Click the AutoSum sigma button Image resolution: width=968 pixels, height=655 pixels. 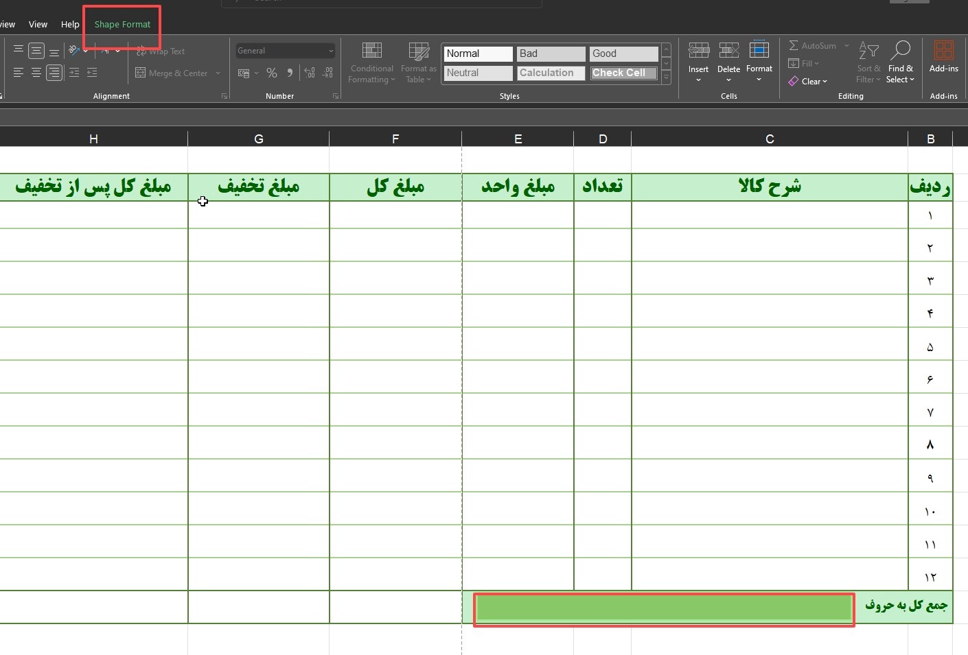(812, 45)
